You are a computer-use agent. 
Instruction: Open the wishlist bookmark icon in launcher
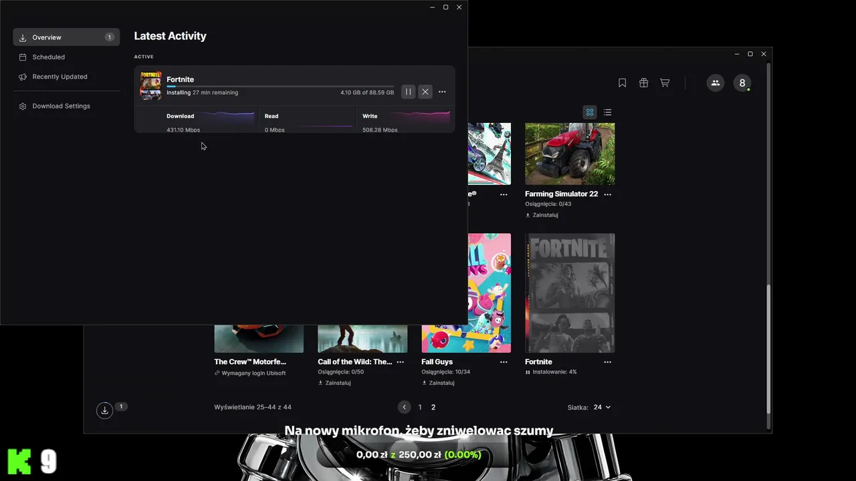pos(622,83)
